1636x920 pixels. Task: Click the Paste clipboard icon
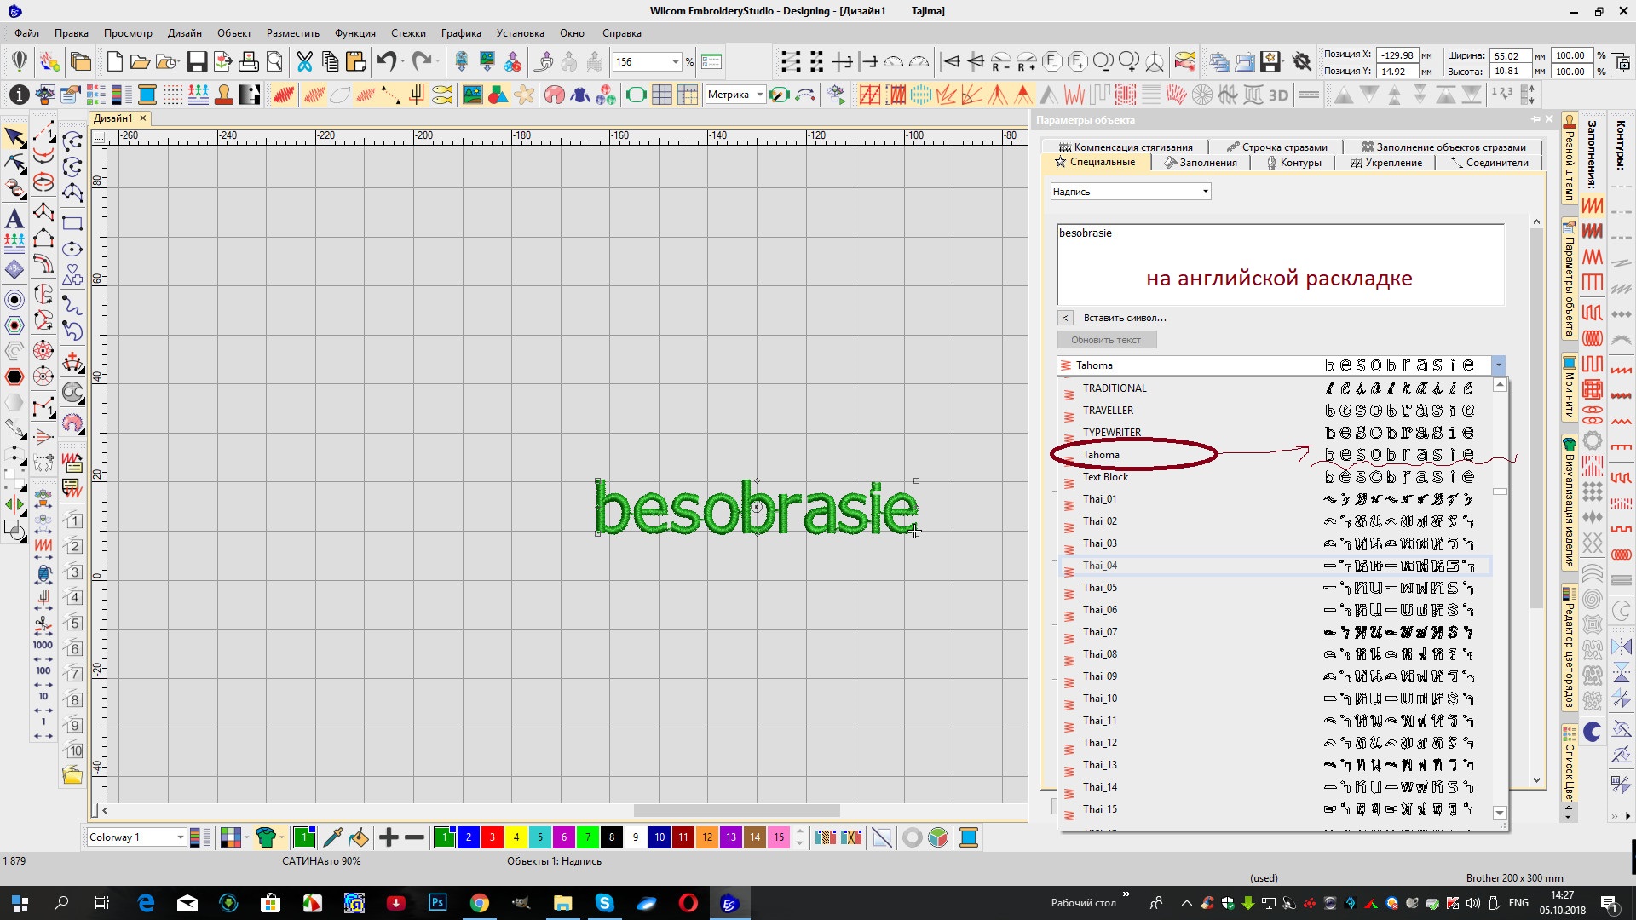356,61
